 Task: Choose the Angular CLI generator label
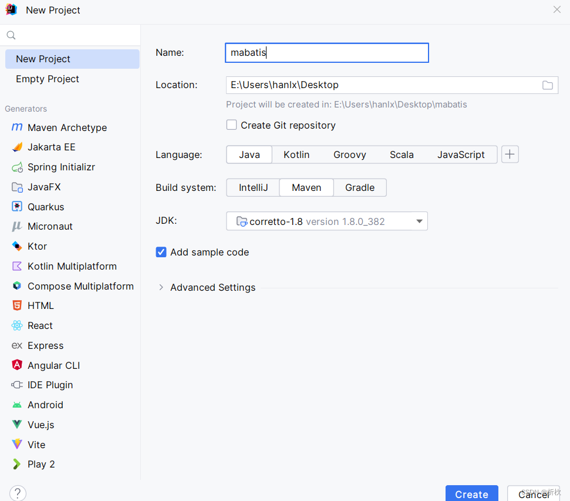[54, 365]
